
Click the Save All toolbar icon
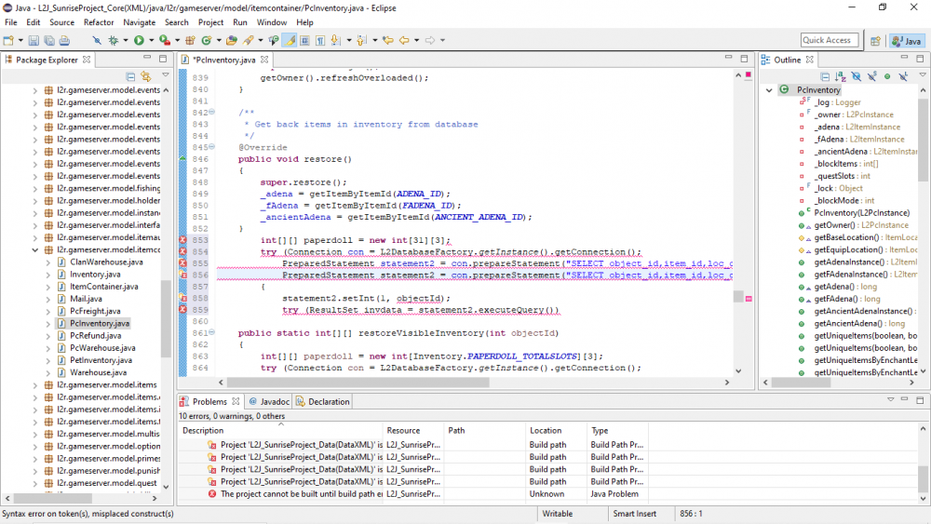coord(48,41)
